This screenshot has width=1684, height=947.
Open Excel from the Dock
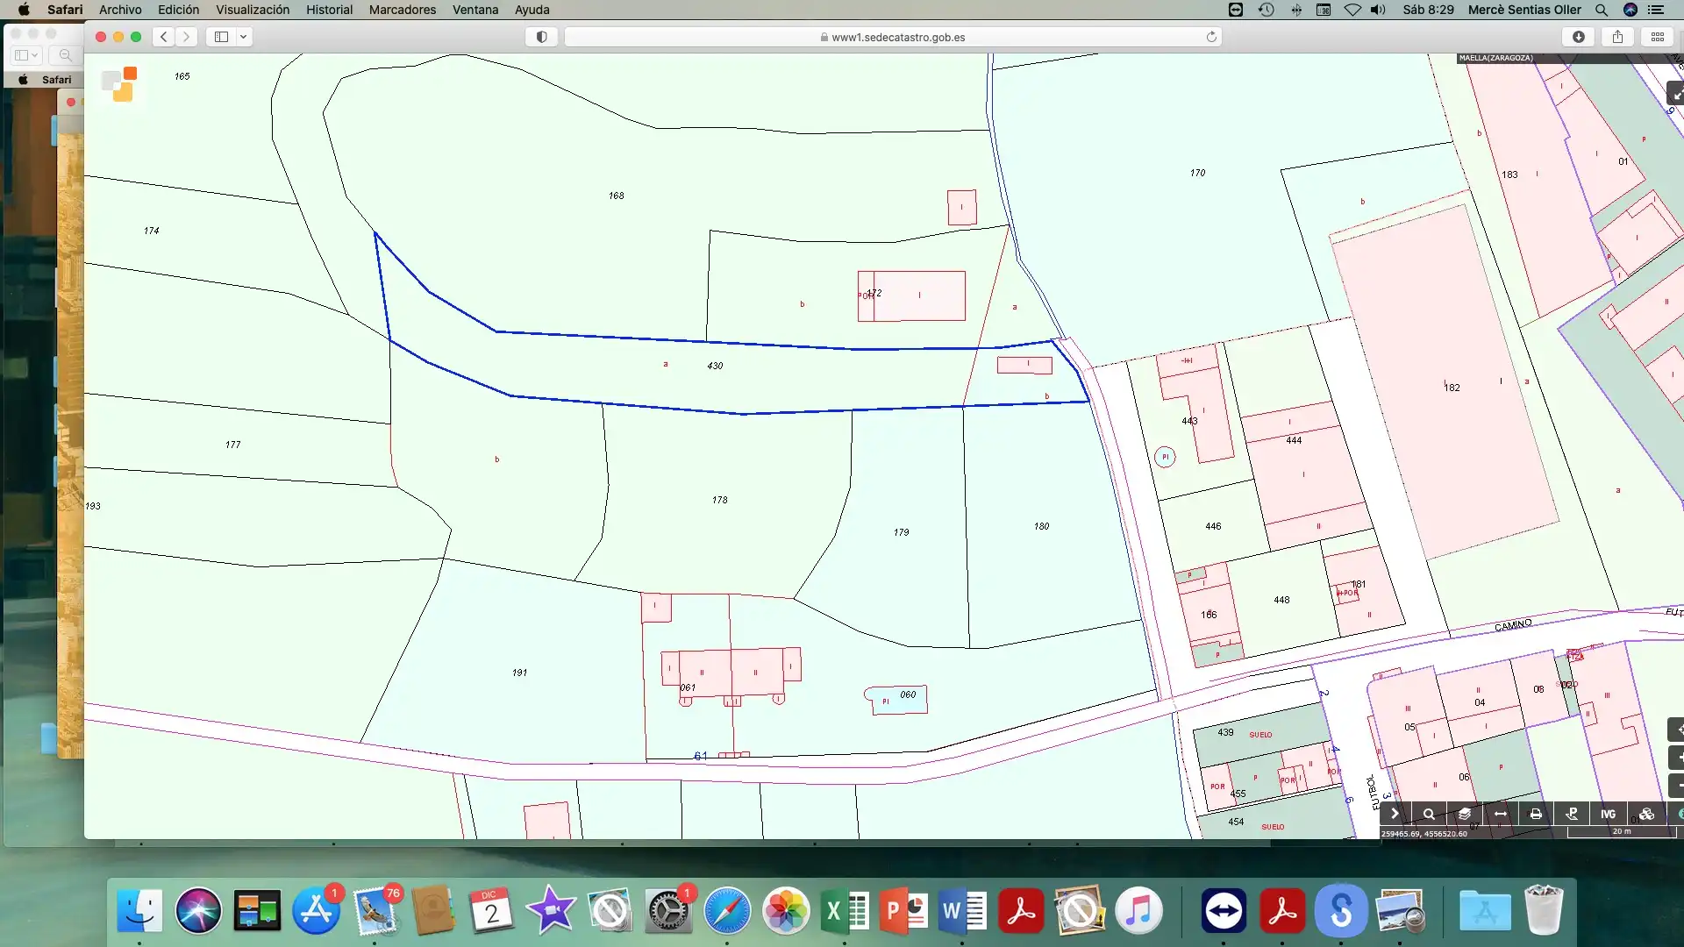pyautogui.click(x=845, y=911)
